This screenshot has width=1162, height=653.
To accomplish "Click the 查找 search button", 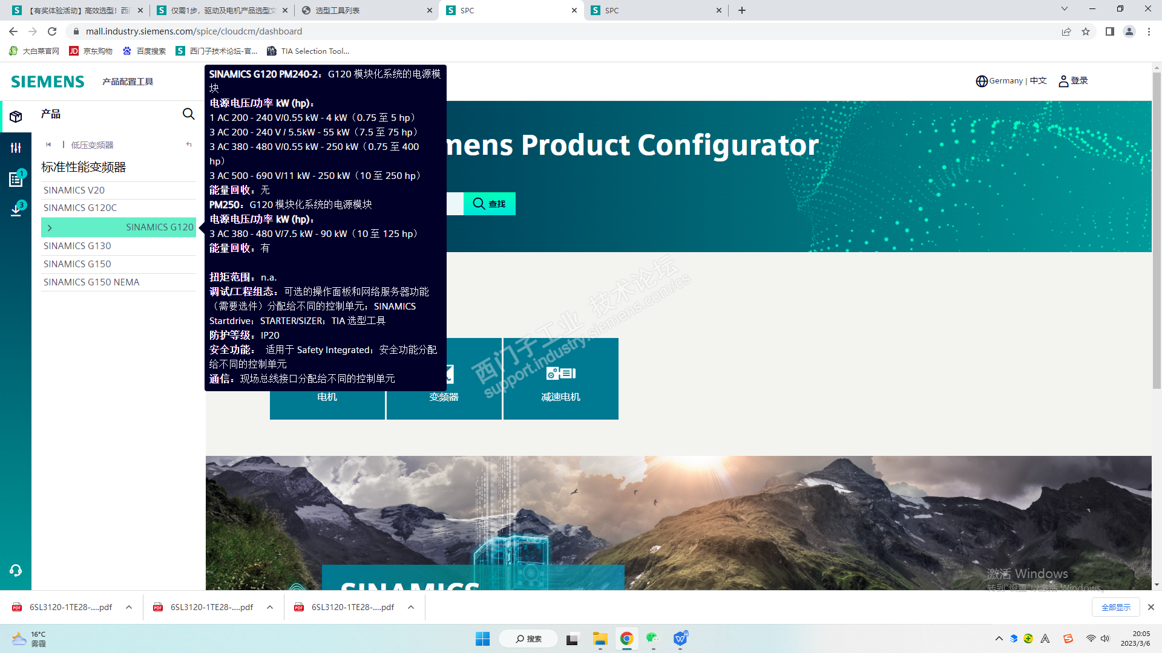I will [489, 204].
